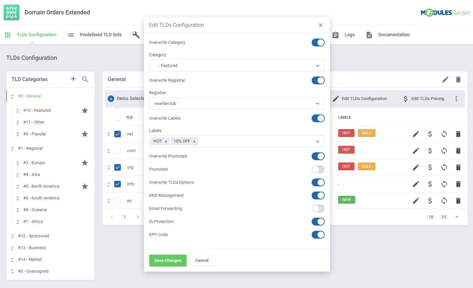Expand the Registrar dropdown set to resellerclub

point(237,103)
